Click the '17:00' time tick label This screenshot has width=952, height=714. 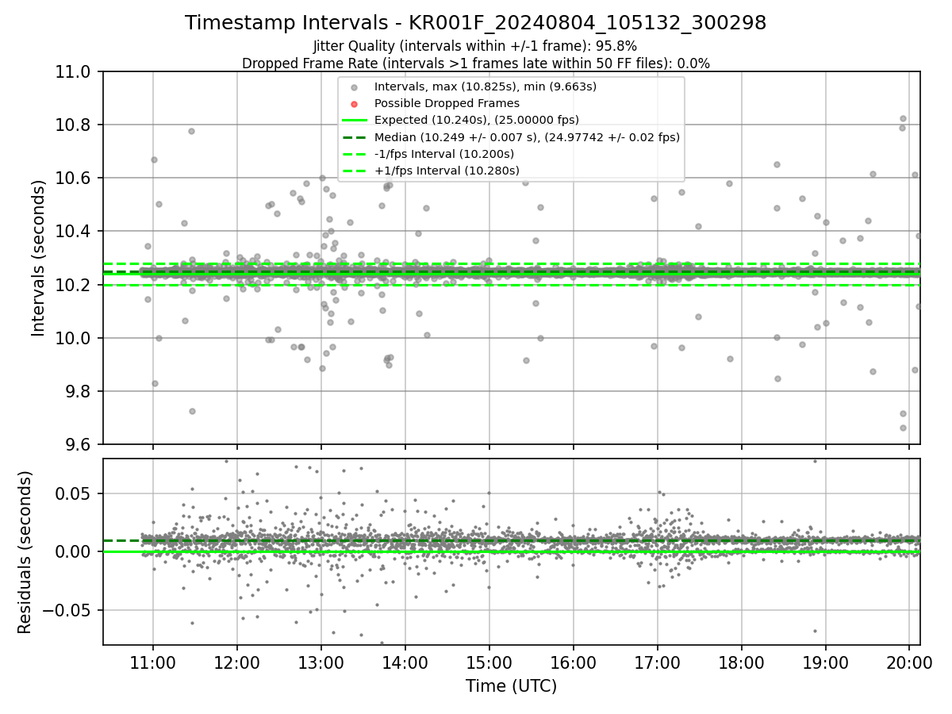pyautogui.click(x=658, y=662)
